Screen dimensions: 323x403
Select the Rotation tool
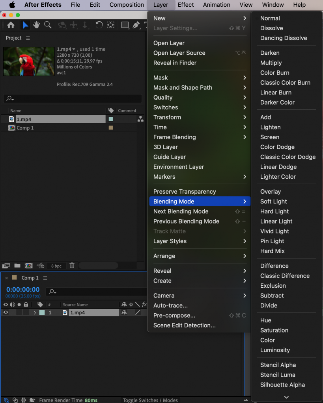click(99, 25)
